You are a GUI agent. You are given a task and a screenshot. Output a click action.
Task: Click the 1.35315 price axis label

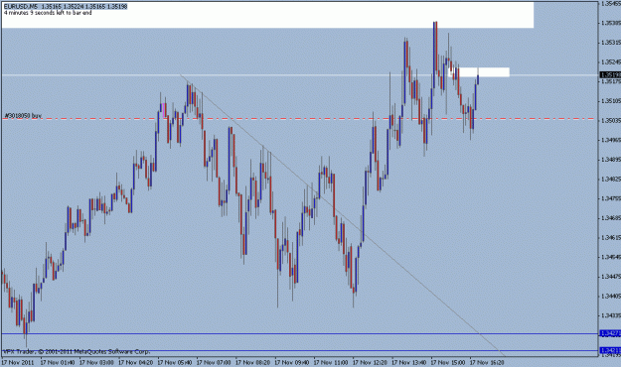click(611, 43)
